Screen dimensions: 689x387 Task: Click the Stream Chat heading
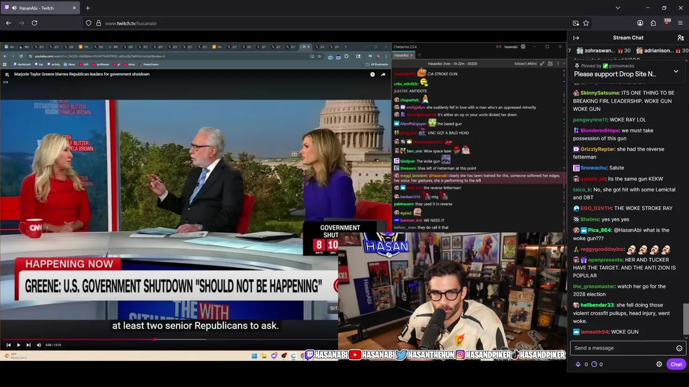(x=628, y=38)
